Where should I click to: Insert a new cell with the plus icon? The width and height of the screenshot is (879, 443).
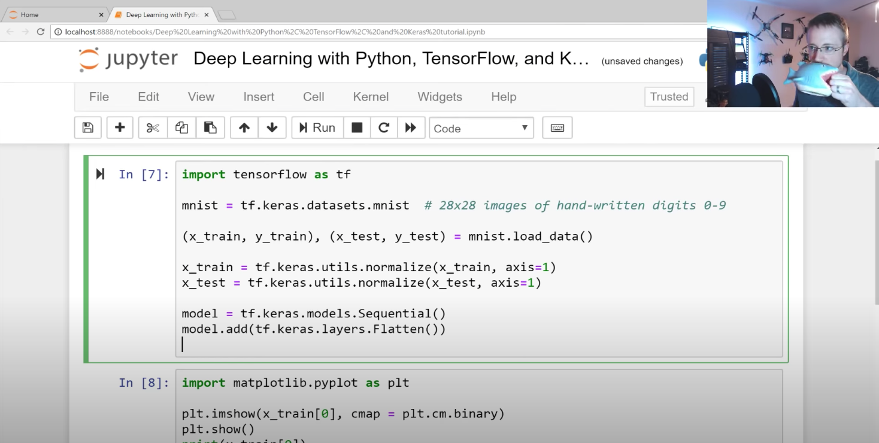point(120,128)
